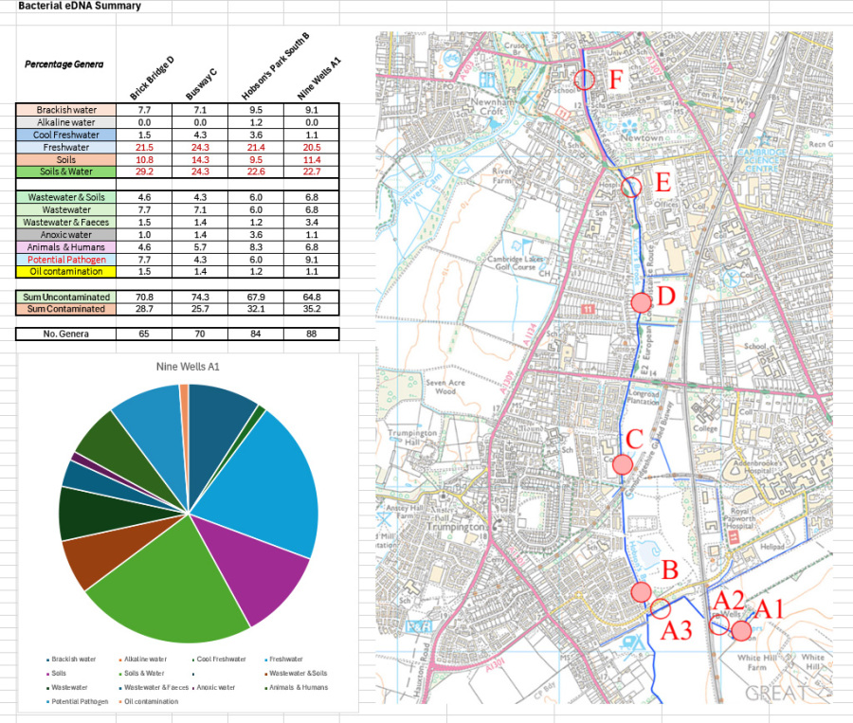
Task: Click the 'Percentage Genera' header cell
Action: (x=64, y=63)
